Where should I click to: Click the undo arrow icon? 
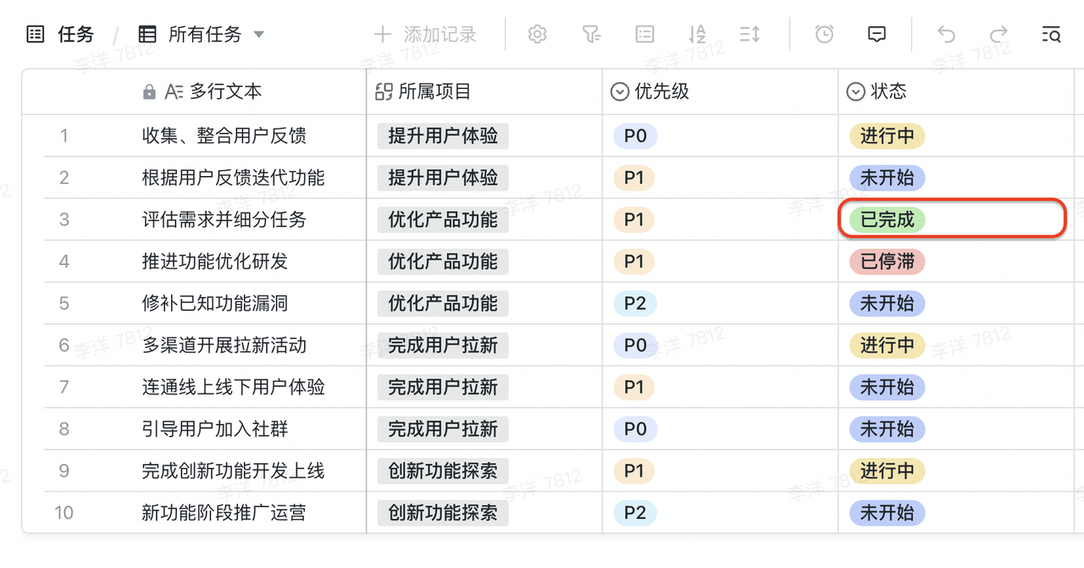coord(946,35)
